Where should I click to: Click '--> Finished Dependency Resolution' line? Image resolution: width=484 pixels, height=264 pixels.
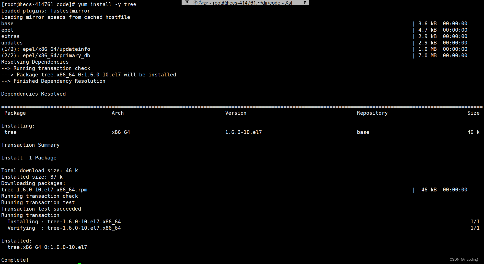[x=53, y=81]
